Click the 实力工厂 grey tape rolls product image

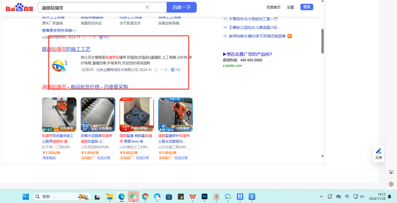pos(98,115)
